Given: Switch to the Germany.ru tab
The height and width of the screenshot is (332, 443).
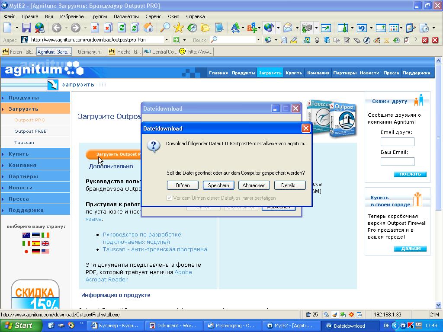Looking at the screenshot, I should point(90,52).
